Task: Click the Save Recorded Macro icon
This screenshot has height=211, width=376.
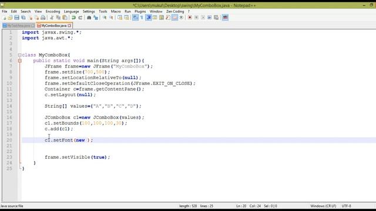Action: coord(216,18)
